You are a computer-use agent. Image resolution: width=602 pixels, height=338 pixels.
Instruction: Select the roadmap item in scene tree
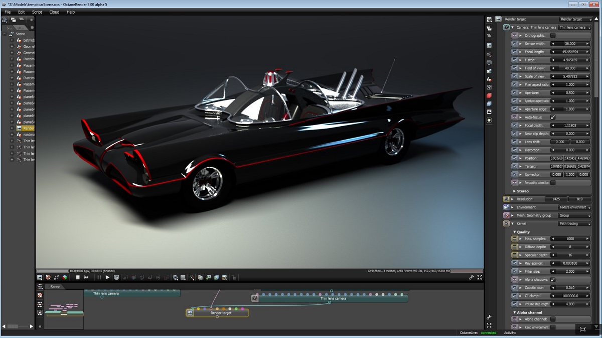(25, 135)
